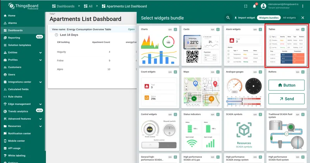Open the Reporting sidebar item
The image size is (310, 163).
(22, 38)
